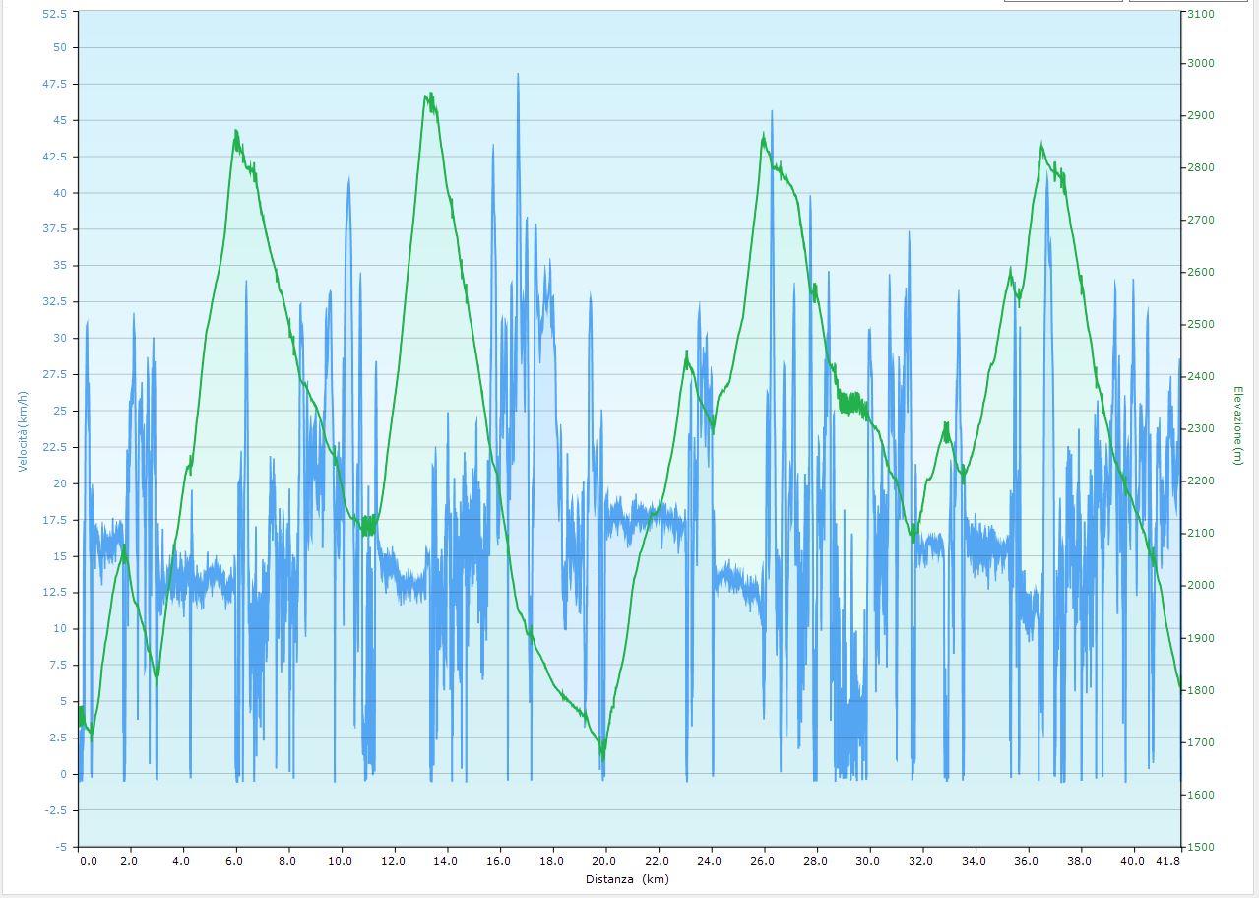
Task: Click the 1500 label on elevation axis
Action: pos(1201,847)
